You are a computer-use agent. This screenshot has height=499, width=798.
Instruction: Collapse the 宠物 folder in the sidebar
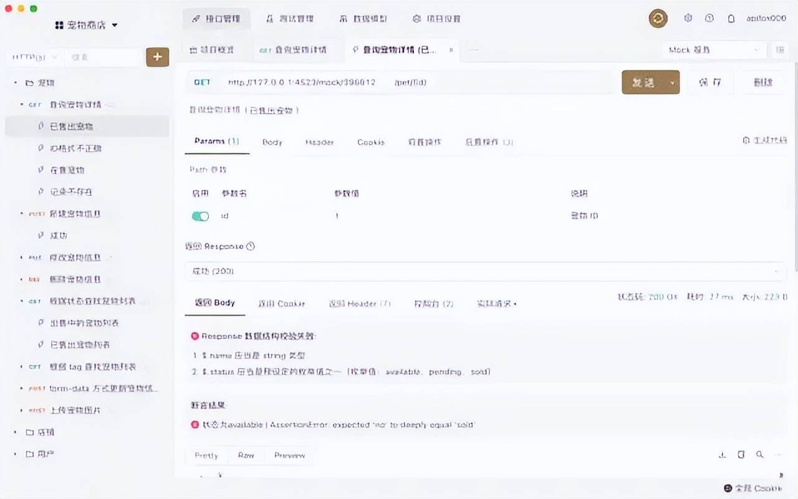pyautogui.click(x=16, y=82)
